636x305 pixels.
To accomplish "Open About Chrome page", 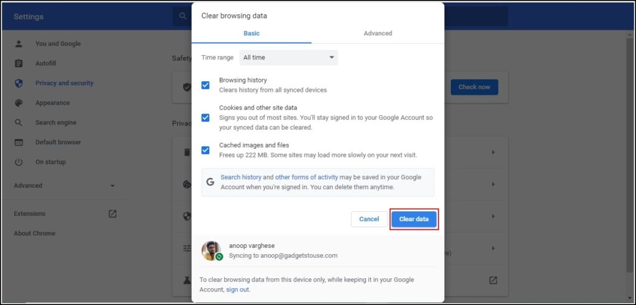I will click(35, 233).
